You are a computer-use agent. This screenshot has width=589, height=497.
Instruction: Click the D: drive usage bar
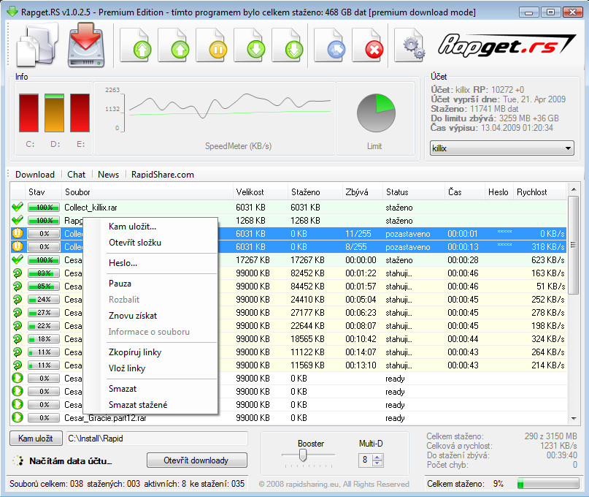(x=54, y=113)
